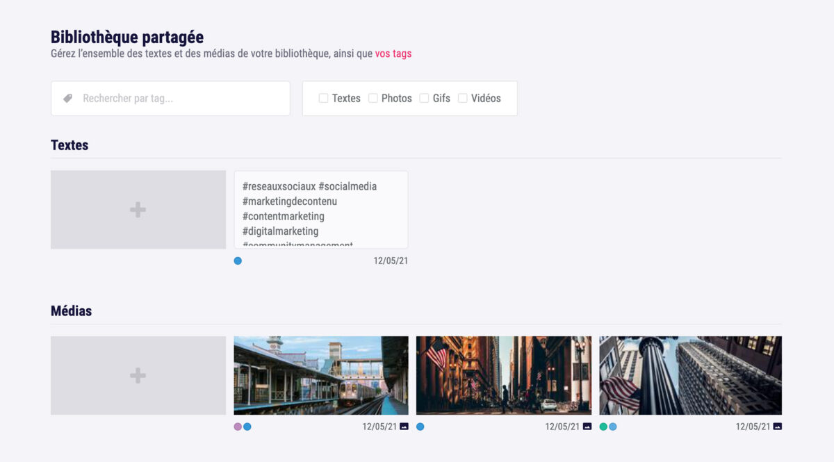Click the pink tag dot under the train station photo
The height and width of the screenshot is (462, 834).
coord(238,427)
